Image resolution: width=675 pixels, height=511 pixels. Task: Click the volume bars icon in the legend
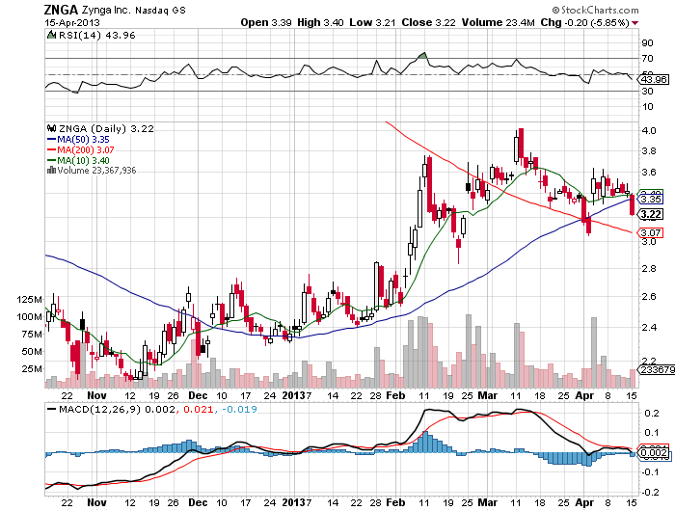51,171
